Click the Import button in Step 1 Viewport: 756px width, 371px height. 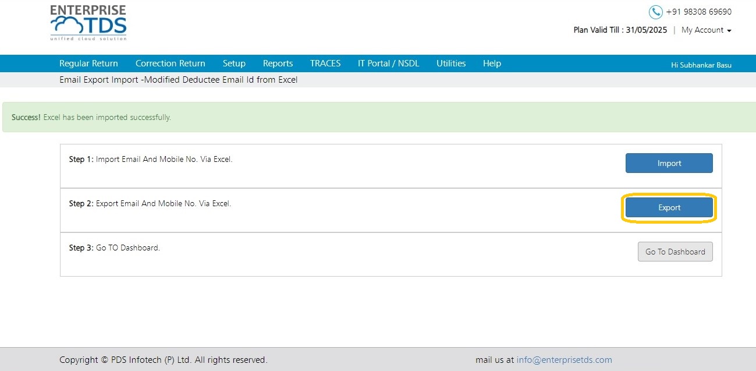point(669,163)
